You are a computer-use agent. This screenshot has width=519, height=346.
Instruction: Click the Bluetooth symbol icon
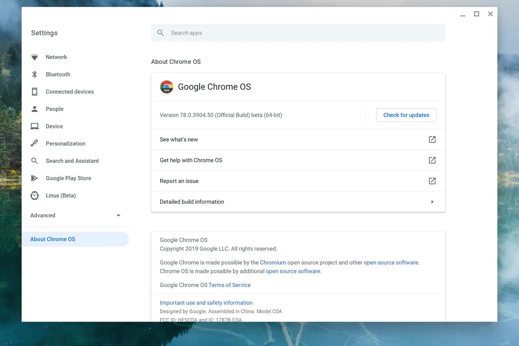[34, 75]
